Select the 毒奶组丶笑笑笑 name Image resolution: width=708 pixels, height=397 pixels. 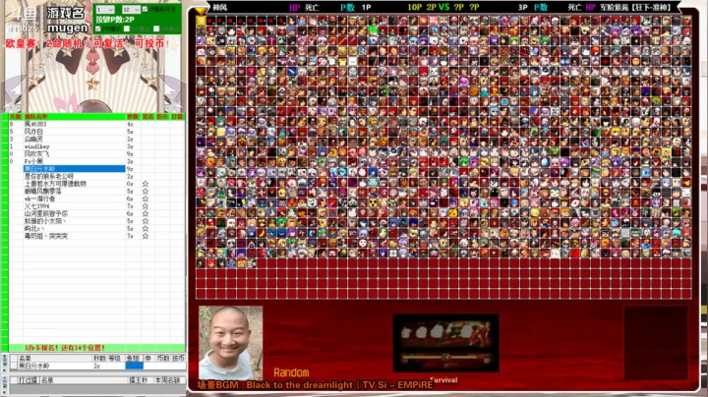46,236
